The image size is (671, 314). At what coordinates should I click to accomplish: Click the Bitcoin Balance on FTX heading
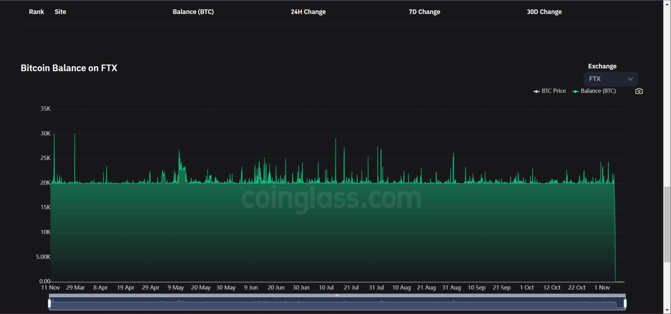click(x=69, y=68)
